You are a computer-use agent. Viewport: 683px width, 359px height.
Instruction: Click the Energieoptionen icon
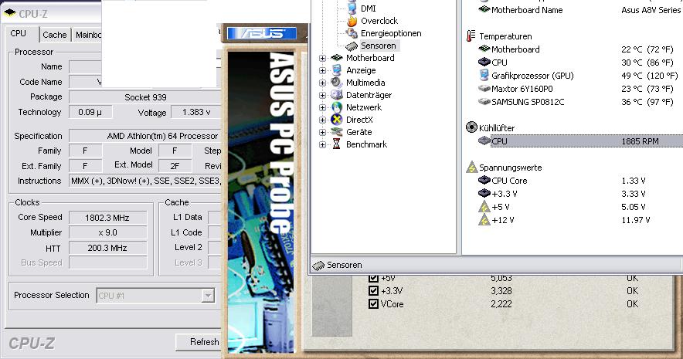[352, 33]
